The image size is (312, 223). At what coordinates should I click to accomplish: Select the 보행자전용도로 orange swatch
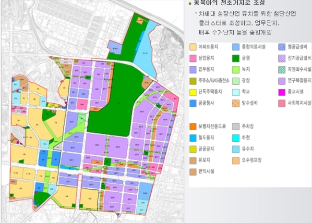click(193, 126)
